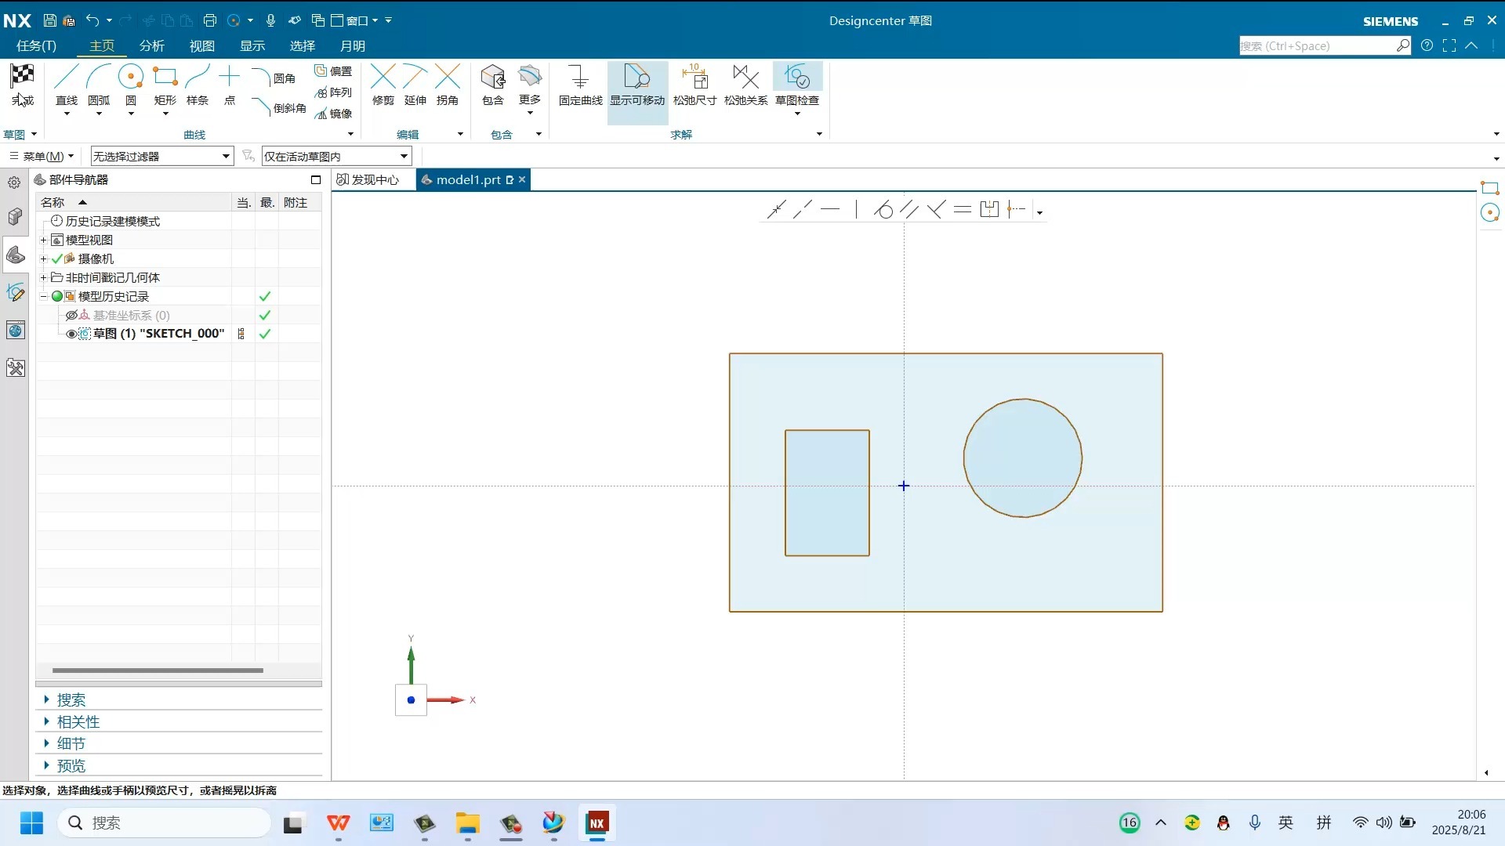Activate the Trim (修剪) tool

383,78
